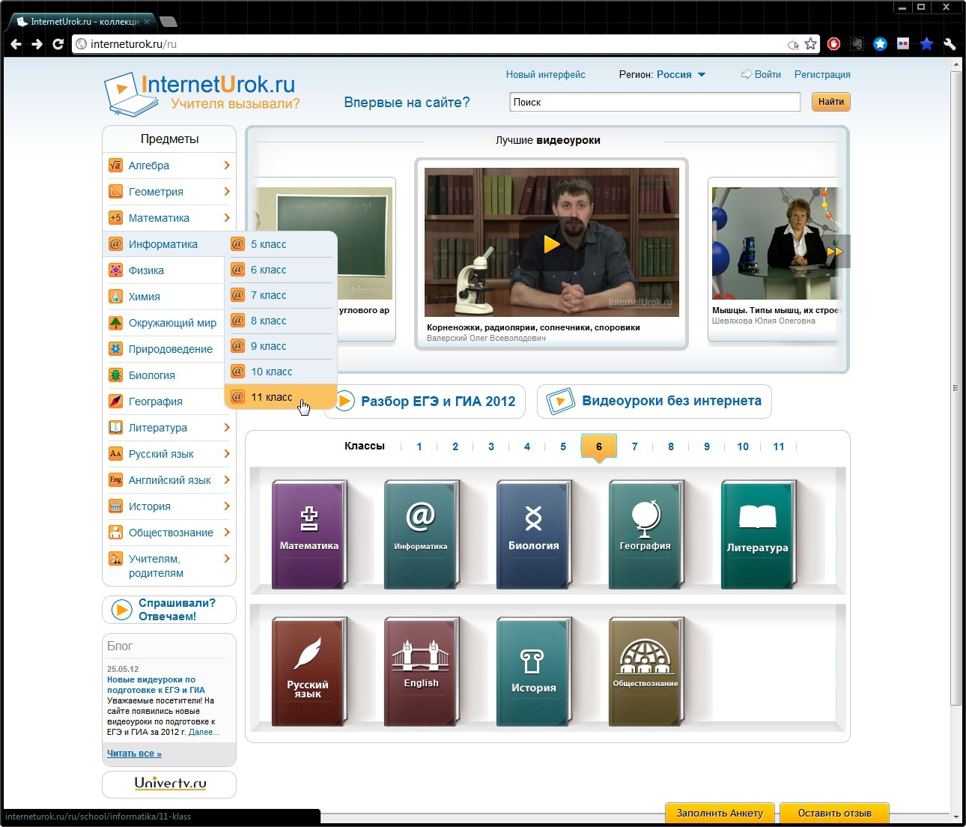Expand the Алгебра subject submenu
This screenshot has width=966, height=827.
tap(226, 166)
